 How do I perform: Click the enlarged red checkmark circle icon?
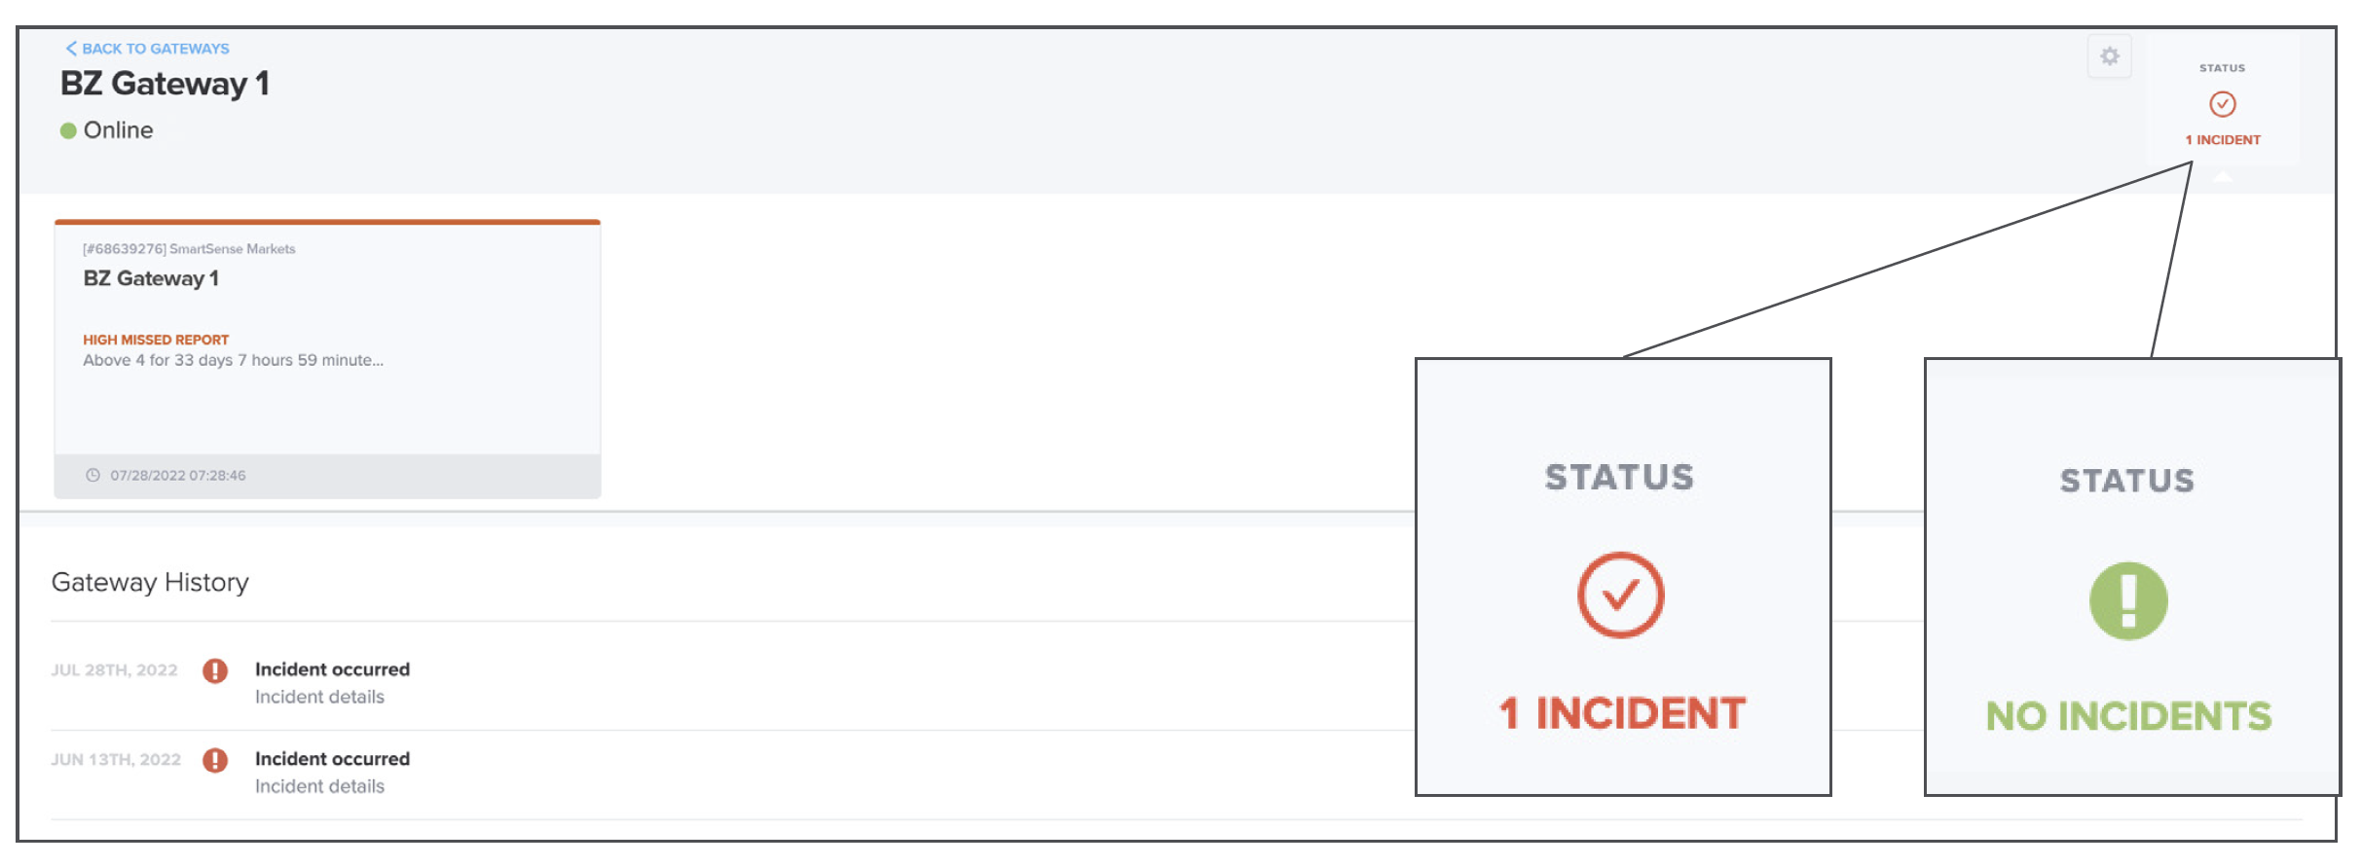click(1620, 595)
